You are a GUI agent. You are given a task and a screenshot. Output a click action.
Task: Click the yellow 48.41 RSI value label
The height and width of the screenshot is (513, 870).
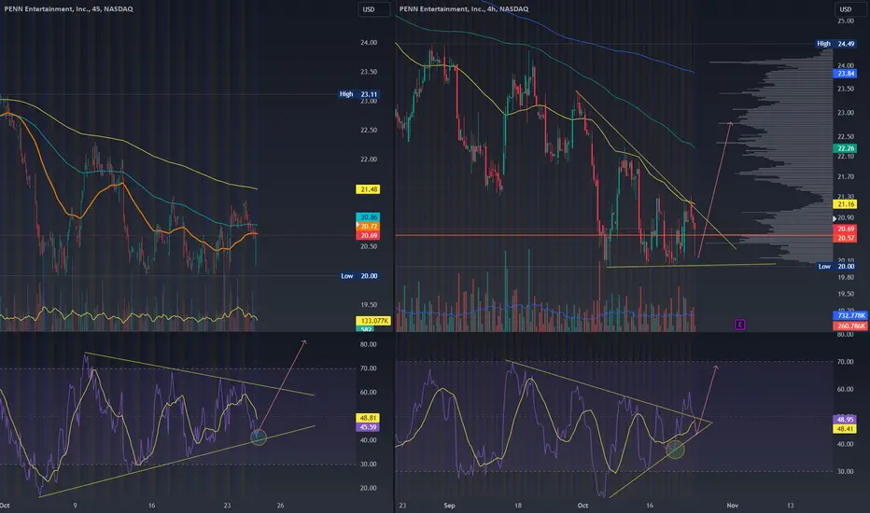click(x=845, y=429)
